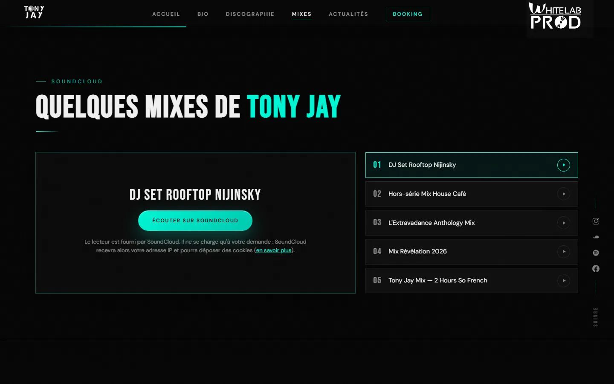Open the Actualités section
Image resolution: width=614 pixels, height=384 pixels.
pos(348,14)
